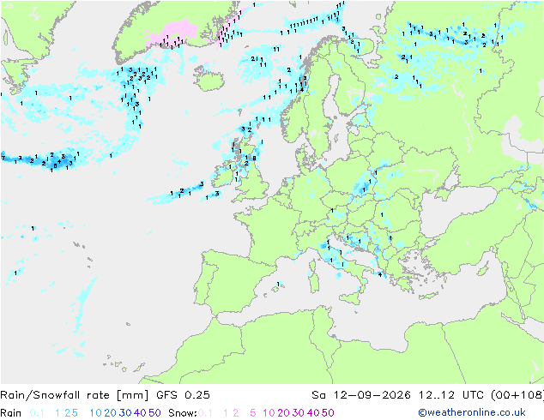Image resolution: width=544 pixels, height=420 pixels.
Task: Click the pink snowfall area over Greenland
Action: point(170,31)
